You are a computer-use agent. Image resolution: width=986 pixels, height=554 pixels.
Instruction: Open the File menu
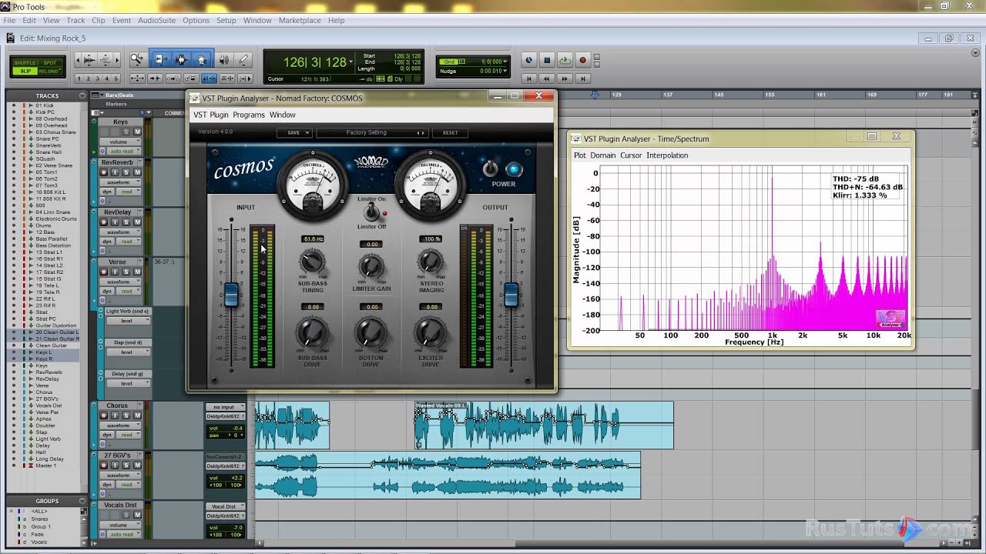pyautogui.click(x=9, y=21)
